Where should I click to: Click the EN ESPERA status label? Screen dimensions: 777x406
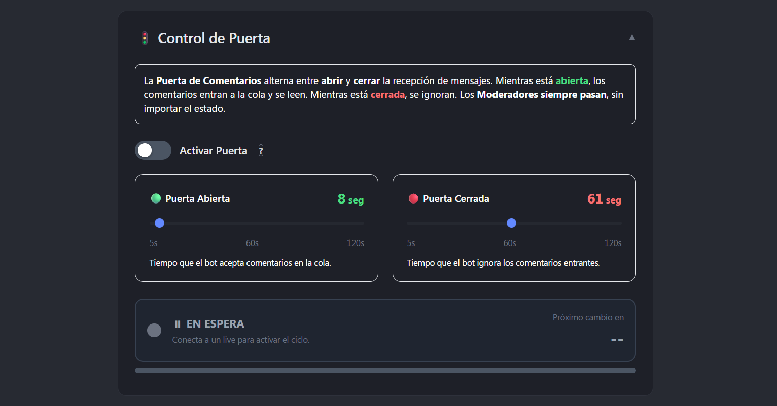215,323
